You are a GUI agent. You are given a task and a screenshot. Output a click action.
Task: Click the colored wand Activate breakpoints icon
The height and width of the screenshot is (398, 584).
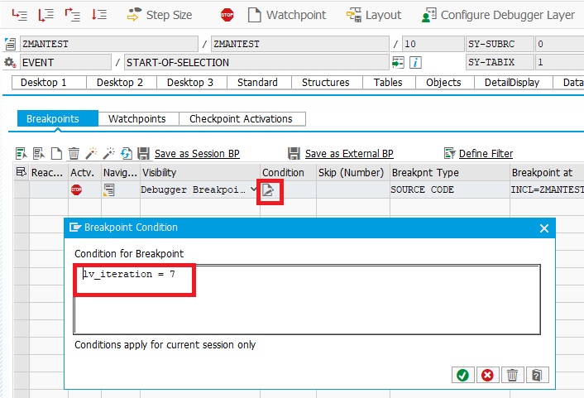click(x=91, y=153)
